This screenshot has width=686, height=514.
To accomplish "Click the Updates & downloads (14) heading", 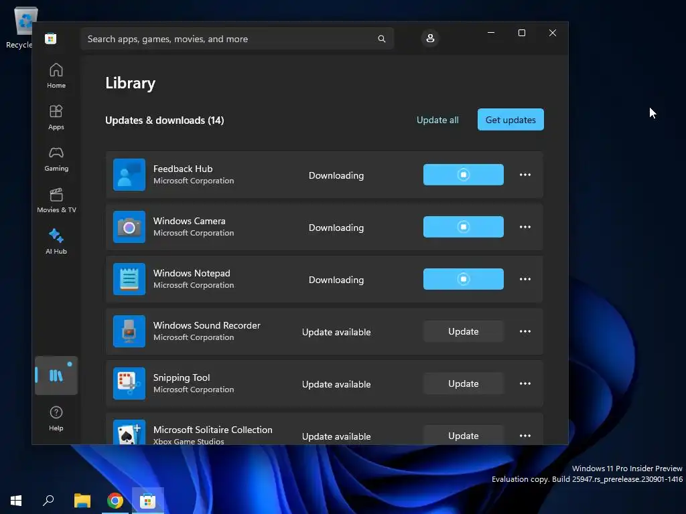I will tap(165, 120).
